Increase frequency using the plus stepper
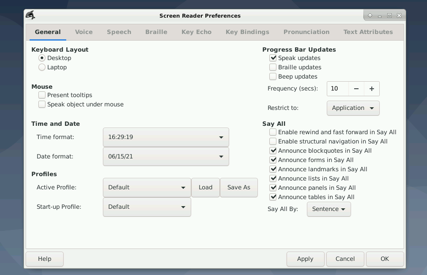 point(371,88)
